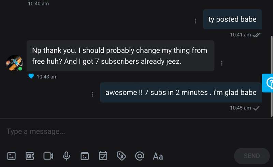Click the conversation scrollbar
Viewport: 273px width, 167px height.
click(x=271, y=76)
